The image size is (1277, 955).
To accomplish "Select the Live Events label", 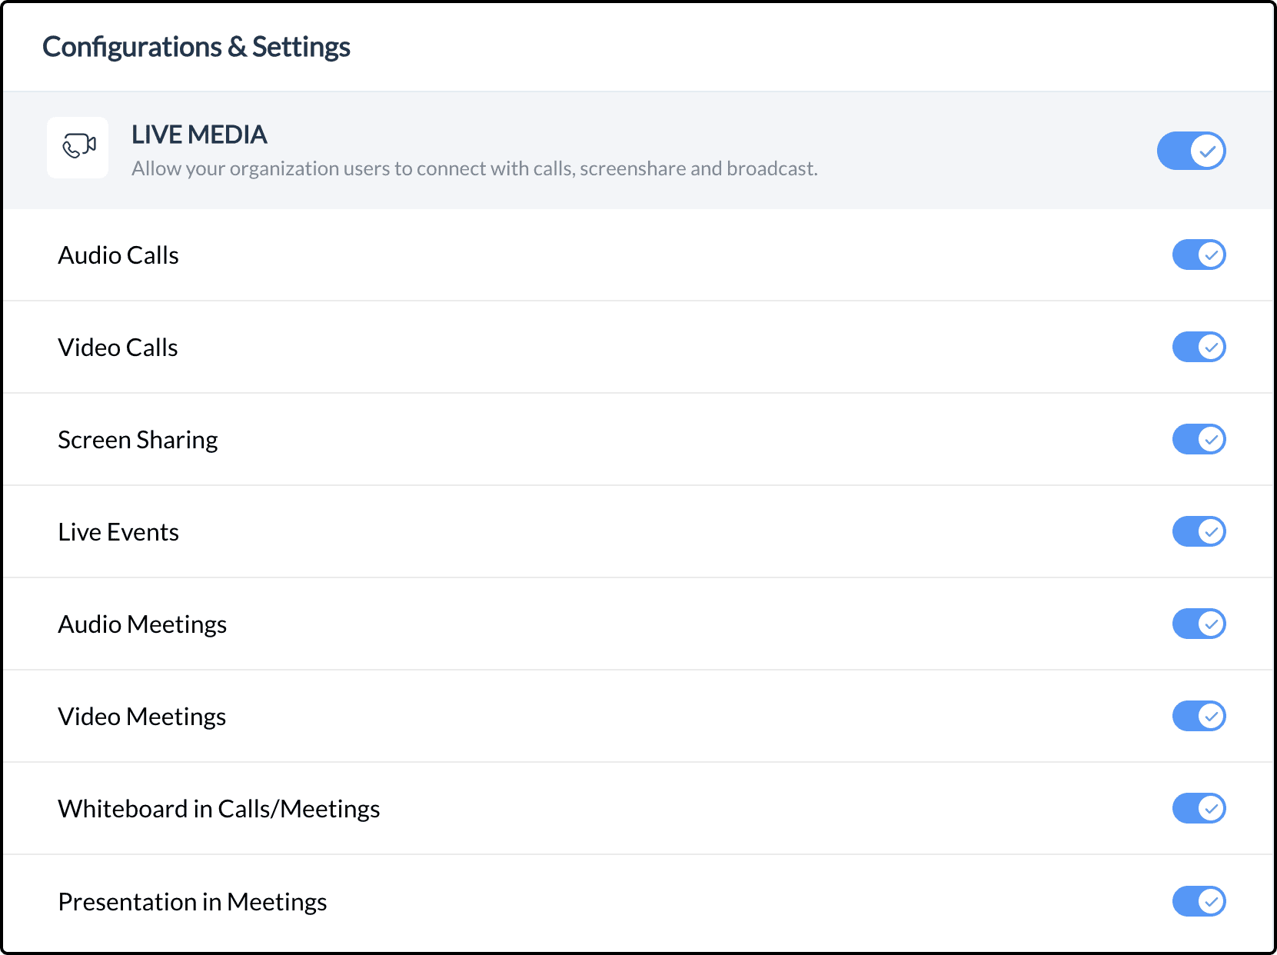I will [118, 532].
